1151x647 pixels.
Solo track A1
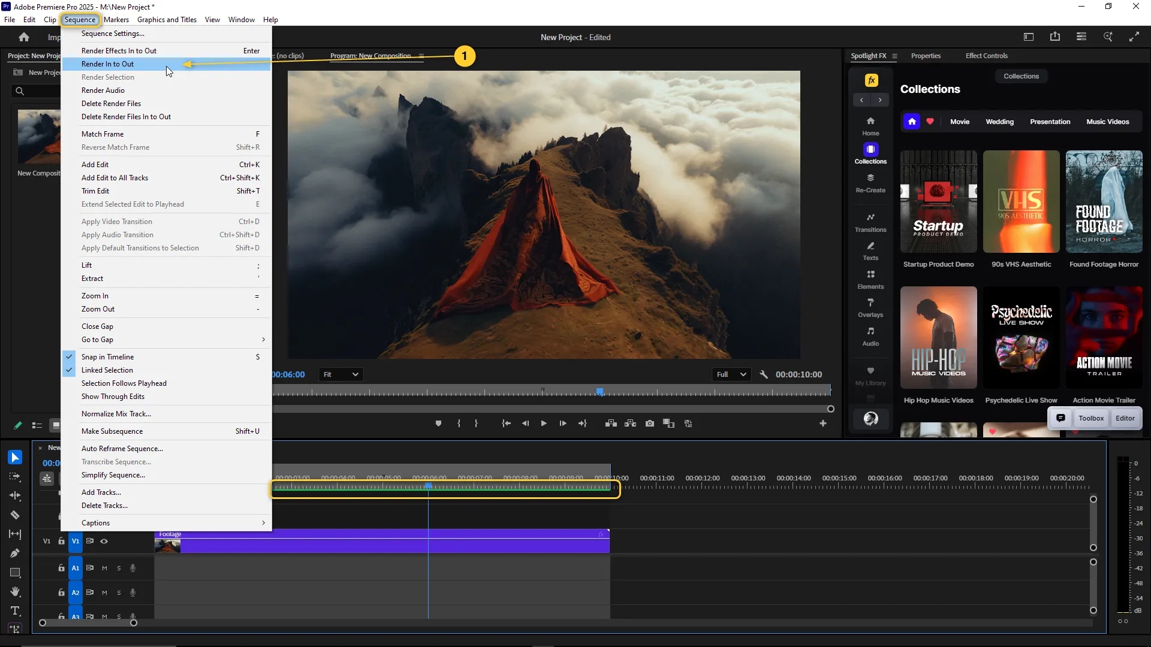(119, 569)
